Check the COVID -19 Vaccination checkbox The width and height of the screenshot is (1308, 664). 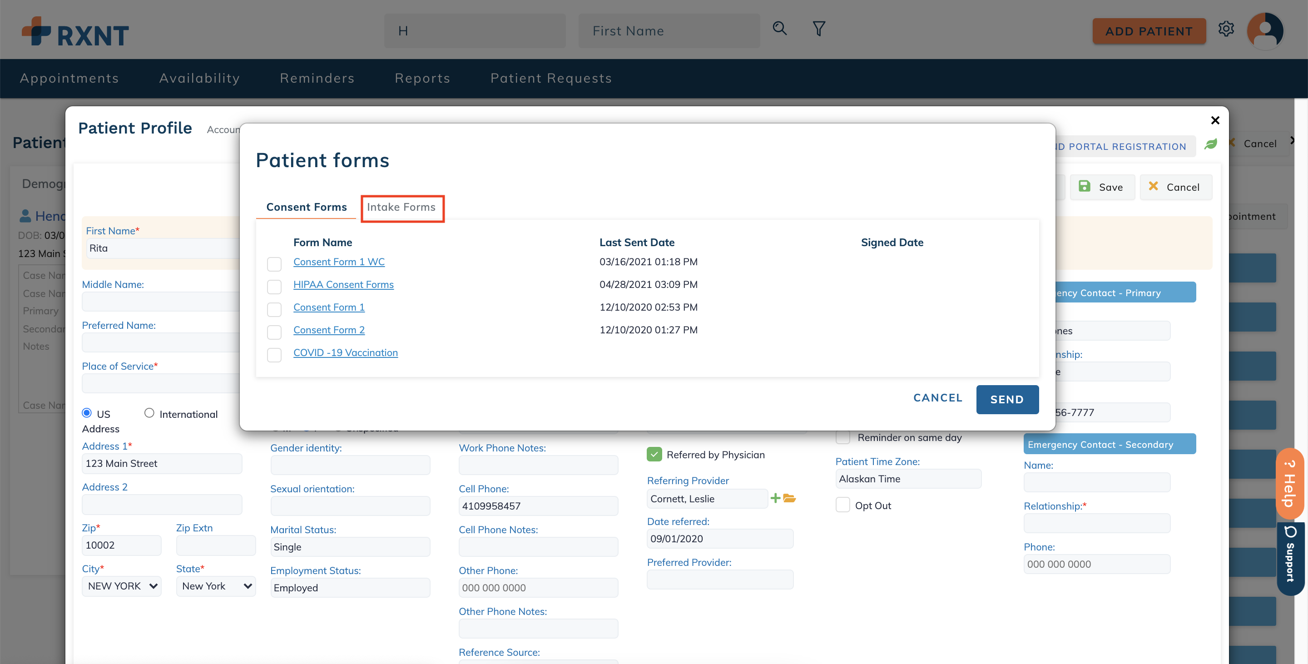(274, 355)
